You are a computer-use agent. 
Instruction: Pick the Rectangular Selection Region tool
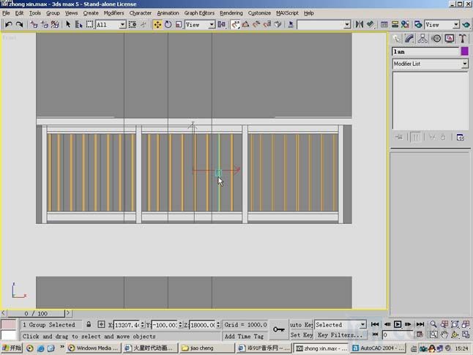coord(89,24)
